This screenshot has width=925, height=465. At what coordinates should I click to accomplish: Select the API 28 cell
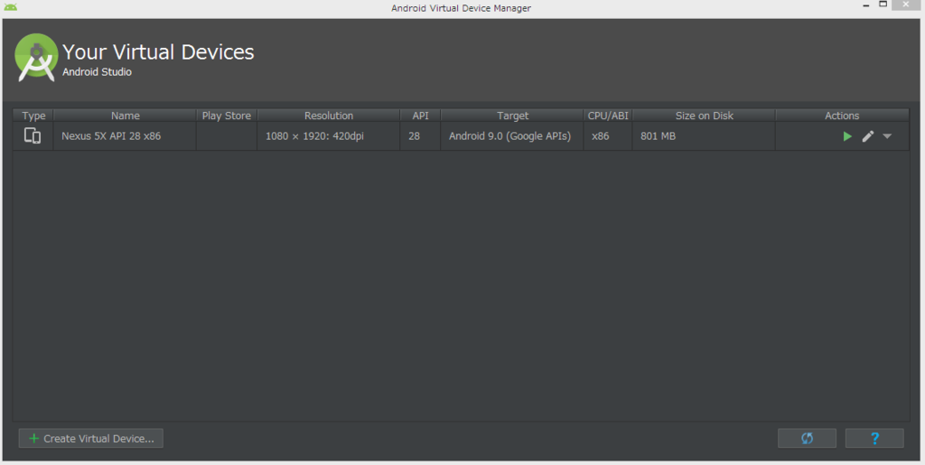(421, 136)
